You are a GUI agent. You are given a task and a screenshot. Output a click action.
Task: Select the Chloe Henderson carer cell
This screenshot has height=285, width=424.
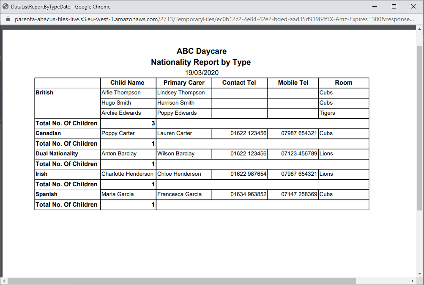(x=184, y=174)
